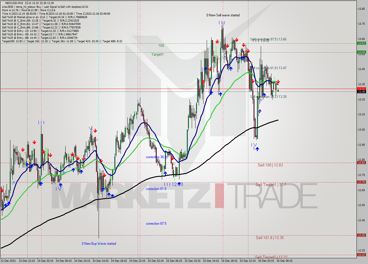Screen dimensions: 368x264
Task: Click the '14 Dec 22:15' time axis label
Action: [x=138, y=261]
